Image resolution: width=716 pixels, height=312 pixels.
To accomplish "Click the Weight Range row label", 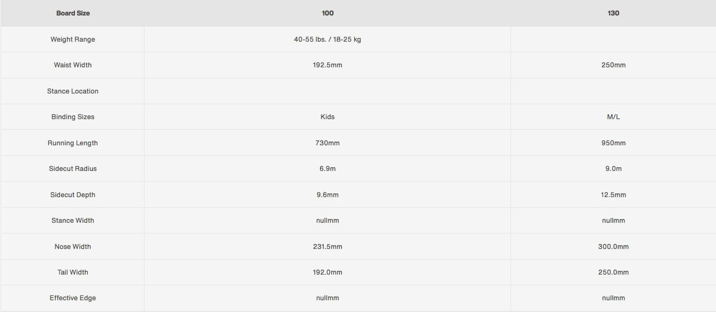I will [73, 40].
